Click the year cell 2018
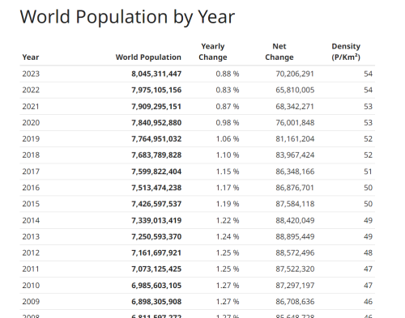This screenshot has height=318, width=405. pos(31,155)
